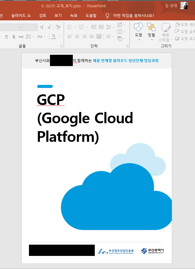The width and height of the screenshot is (195, 269).
Task: Select the 'GCP' title line on slide
Action: (x=51, y=100)
